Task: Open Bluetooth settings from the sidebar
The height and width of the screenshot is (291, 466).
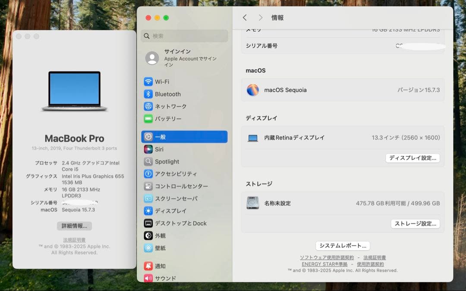Action: click(148, 94)
